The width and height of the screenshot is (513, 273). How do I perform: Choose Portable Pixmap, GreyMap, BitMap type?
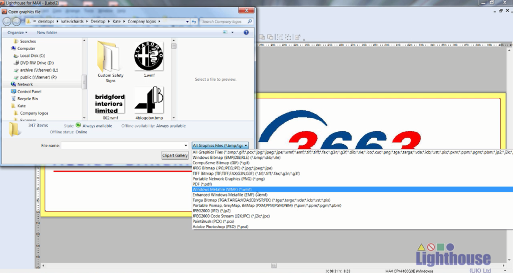[x=352, y=205]
